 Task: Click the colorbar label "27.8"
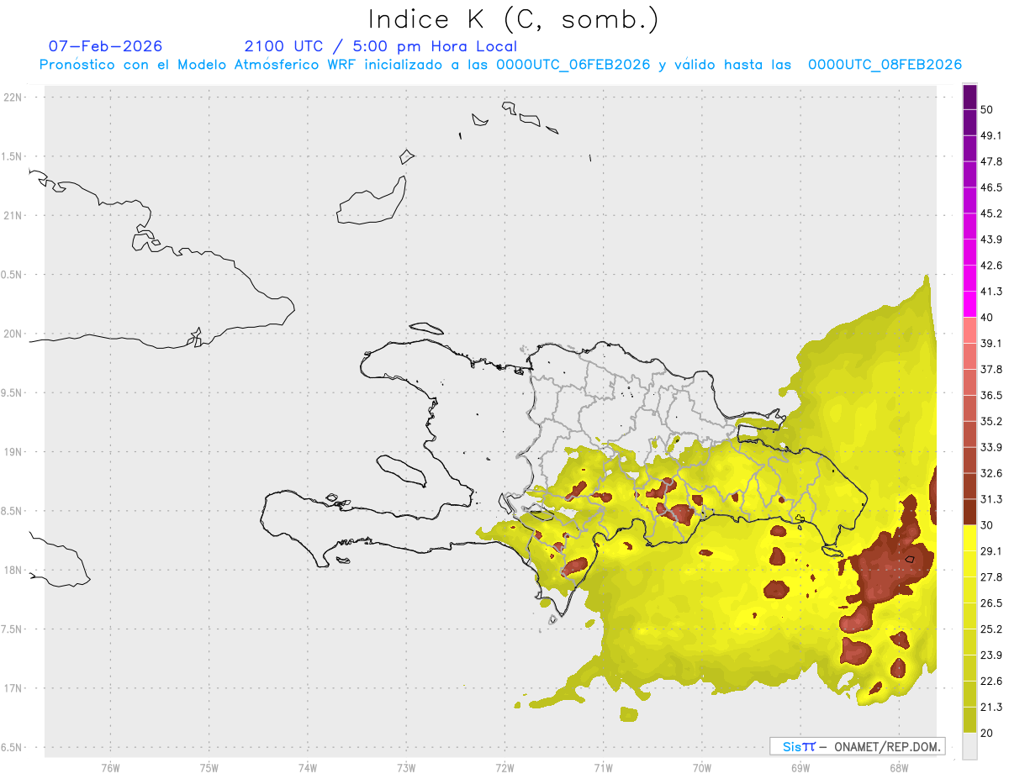[991, 577]
